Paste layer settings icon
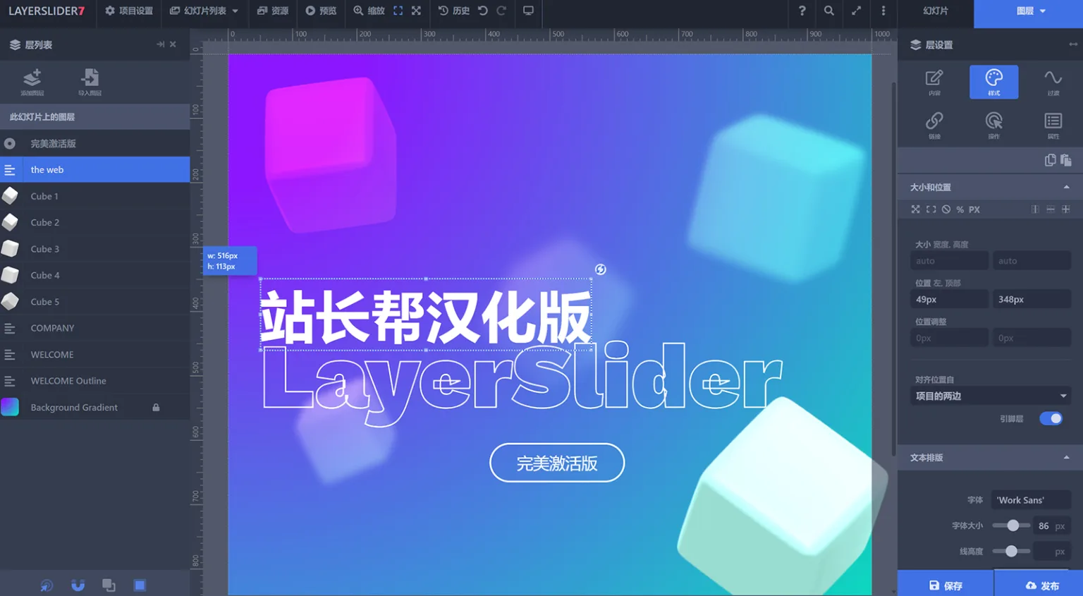This screenshot has height=596, width=1083. (1065, 160)
